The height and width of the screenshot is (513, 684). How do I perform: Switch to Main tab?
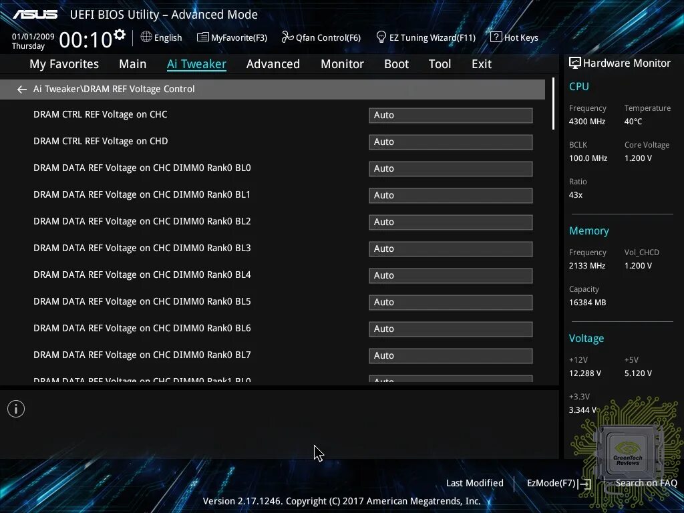pyautogui.click(x=133, y=64)
